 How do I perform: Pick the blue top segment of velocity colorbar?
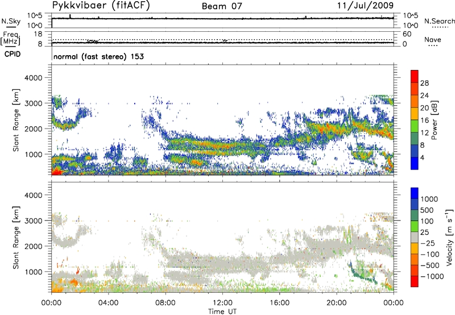pyautogui.click(x=415, y=193)
